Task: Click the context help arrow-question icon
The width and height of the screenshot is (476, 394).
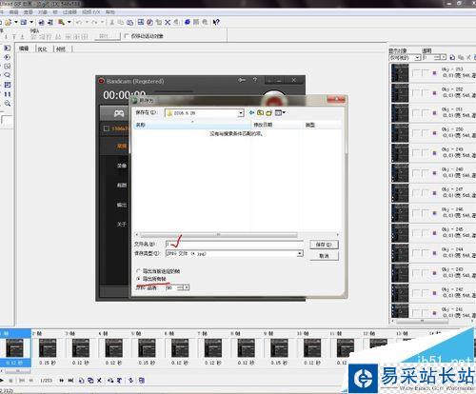Action: (x=216, y=22)
